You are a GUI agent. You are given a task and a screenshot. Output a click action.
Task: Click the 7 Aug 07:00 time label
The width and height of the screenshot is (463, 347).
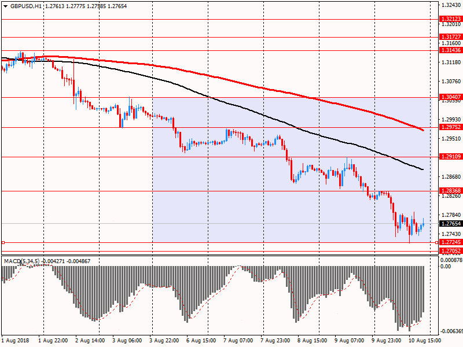point(238,341)
